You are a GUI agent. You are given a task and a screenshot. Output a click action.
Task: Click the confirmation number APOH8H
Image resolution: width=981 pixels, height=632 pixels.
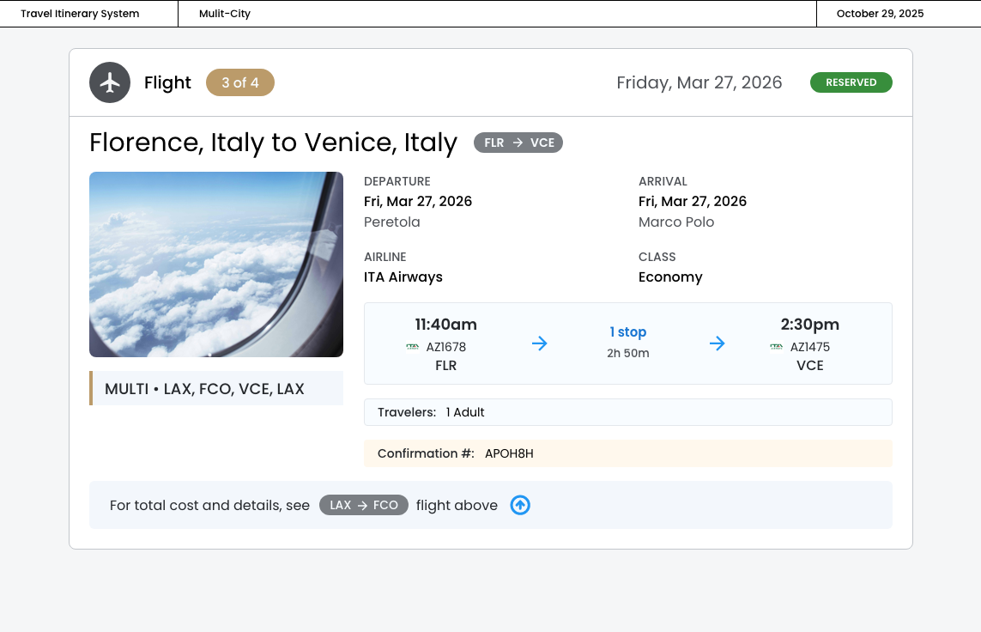tap(509, 453)
